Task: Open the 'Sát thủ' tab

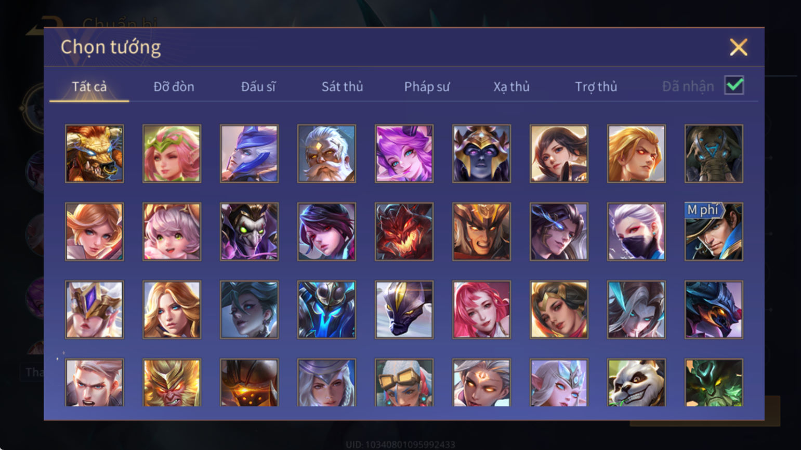Action: coord(342,86)
